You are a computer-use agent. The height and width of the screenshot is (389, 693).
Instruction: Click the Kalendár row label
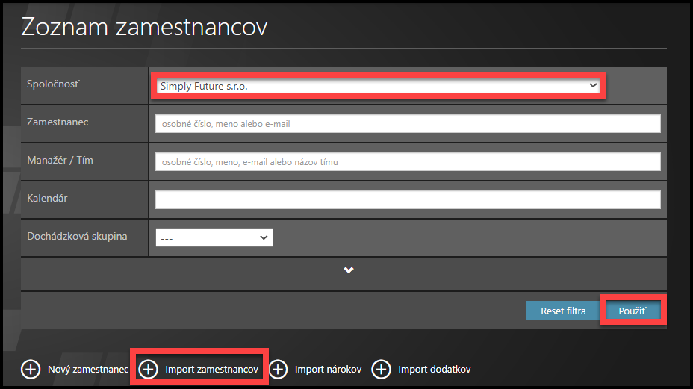pyautogui.click(x=48, y=198)
